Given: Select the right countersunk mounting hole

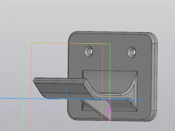Looking at the screenshot, I should coord(132,52).
